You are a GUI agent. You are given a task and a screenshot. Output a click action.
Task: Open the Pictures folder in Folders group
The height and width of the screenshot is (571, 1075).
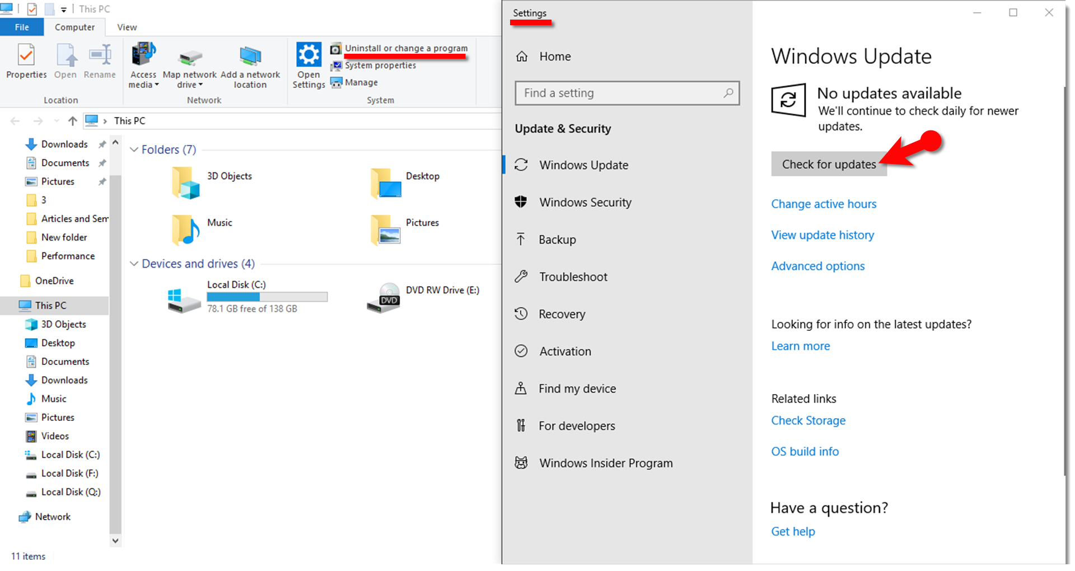pos(386,230)
